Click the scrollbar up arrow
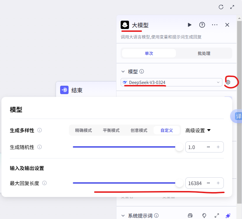The width and height of the screenshot is (242, 219). (239, 18)
